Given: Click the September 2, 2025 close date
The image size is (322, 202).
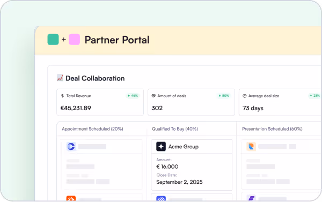Looking at the screenshot, I should click(179, 182).
